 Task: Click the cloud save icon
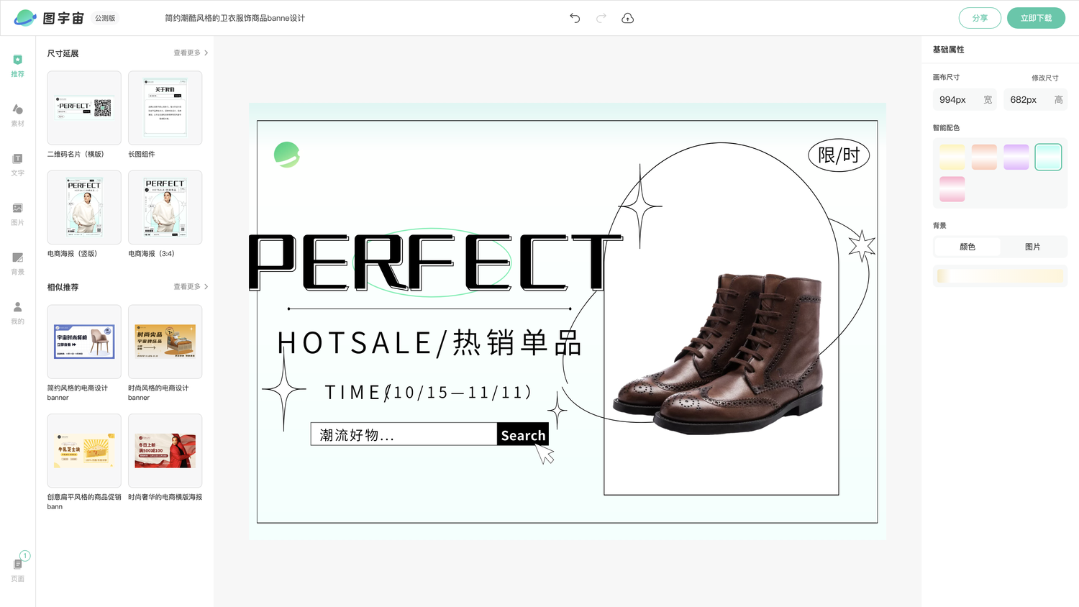click(x=627, y=18)
